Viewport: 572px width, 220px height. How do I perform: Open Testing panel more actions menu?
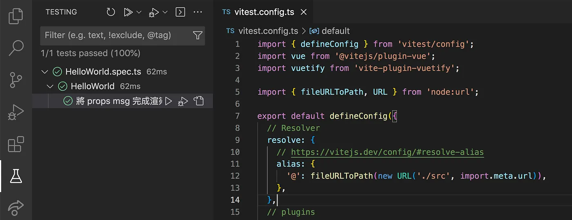198,12
